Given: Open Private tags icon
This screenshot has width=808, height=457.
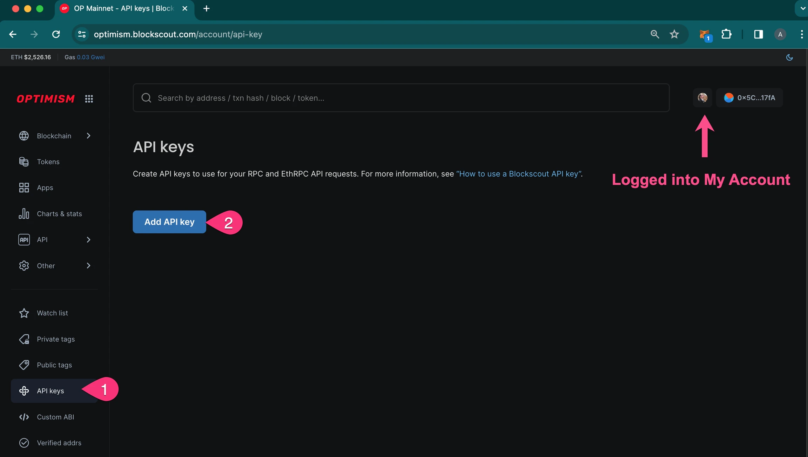Looking at the screenshot, I should pos(24,339).
